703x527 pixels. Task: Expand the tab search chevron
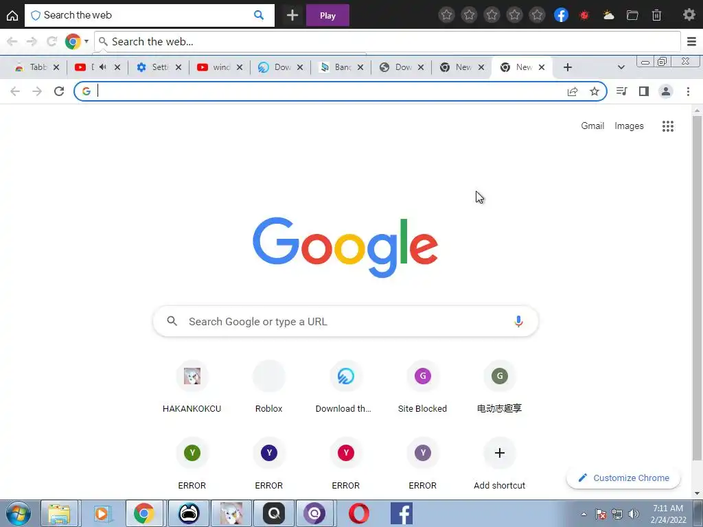[x=621, y=67]
